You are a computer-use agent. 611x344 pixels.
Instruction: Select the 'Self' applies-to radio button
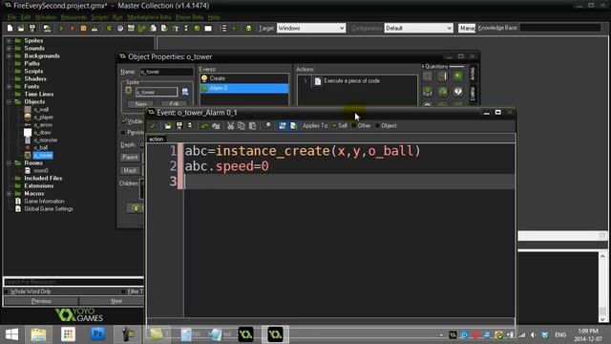pyautogui.click(x=334, y=125)
